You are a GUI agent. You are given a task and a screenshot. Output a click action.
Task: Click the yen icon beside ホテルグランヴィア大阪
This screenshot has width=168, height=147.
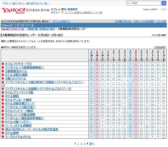pos(3,92)
